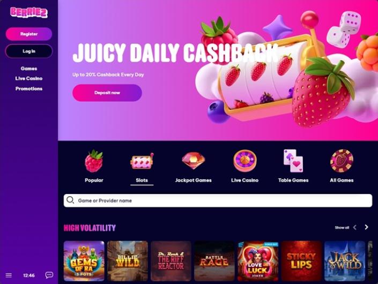
Task: Open Table Games playing cards icon
Action: [293, 161]
